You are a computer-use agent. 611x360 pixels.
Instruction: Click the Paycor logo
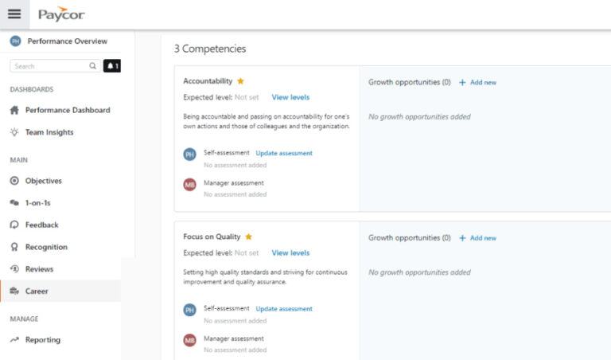(x=61, y=14)
